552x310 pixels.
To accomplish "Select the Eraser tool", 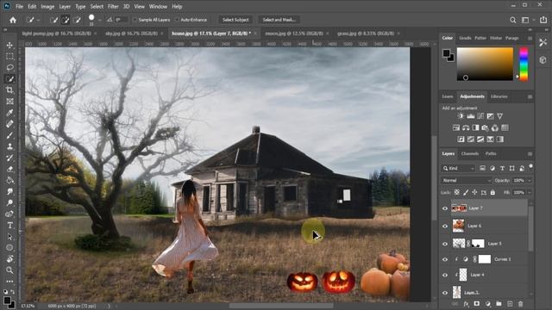I will coord(9,169).
